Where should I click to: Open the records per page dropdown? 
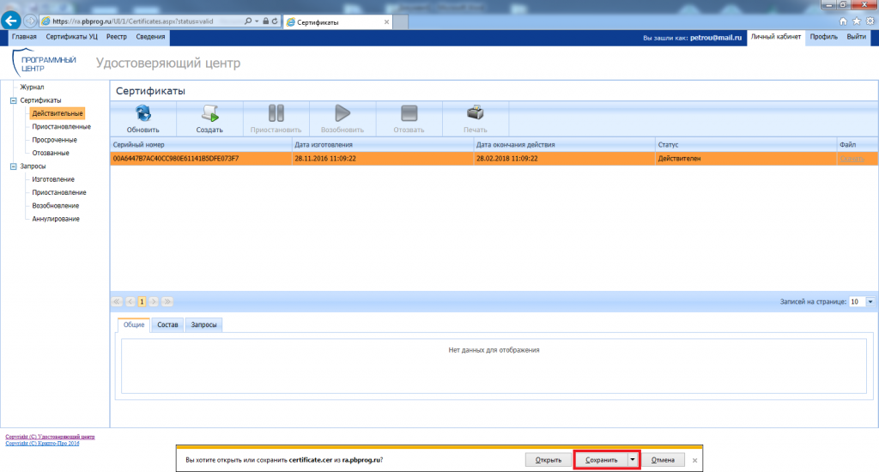click(x=870, y=302)
